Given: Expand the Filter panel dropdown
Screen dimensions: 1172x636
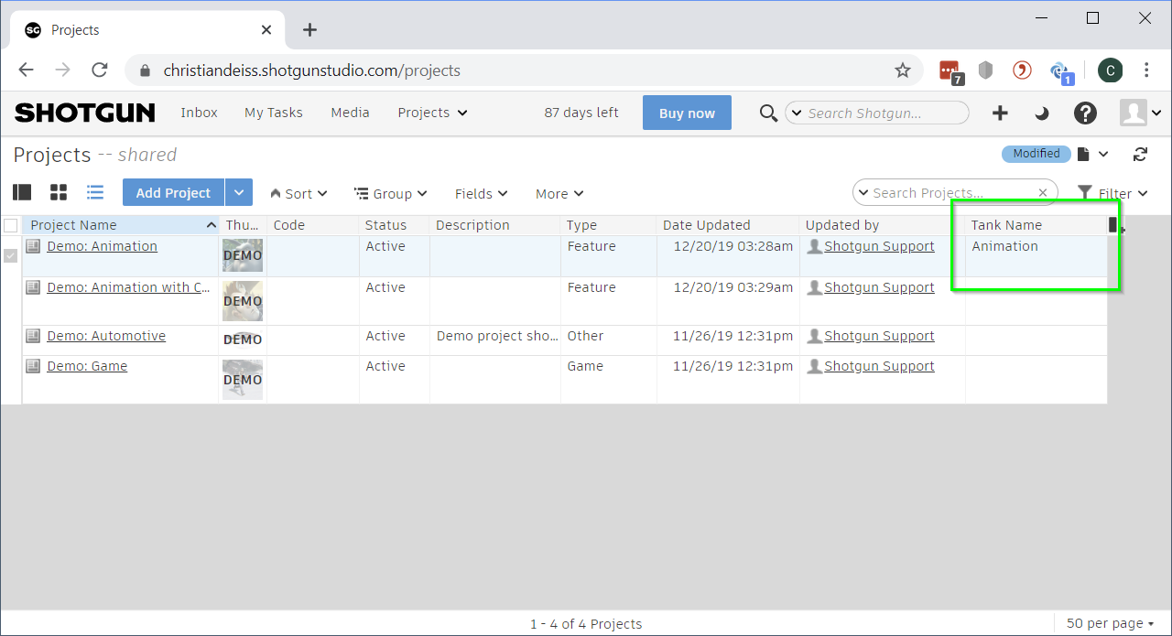Looking at the screenshot, I should 1114,193.
